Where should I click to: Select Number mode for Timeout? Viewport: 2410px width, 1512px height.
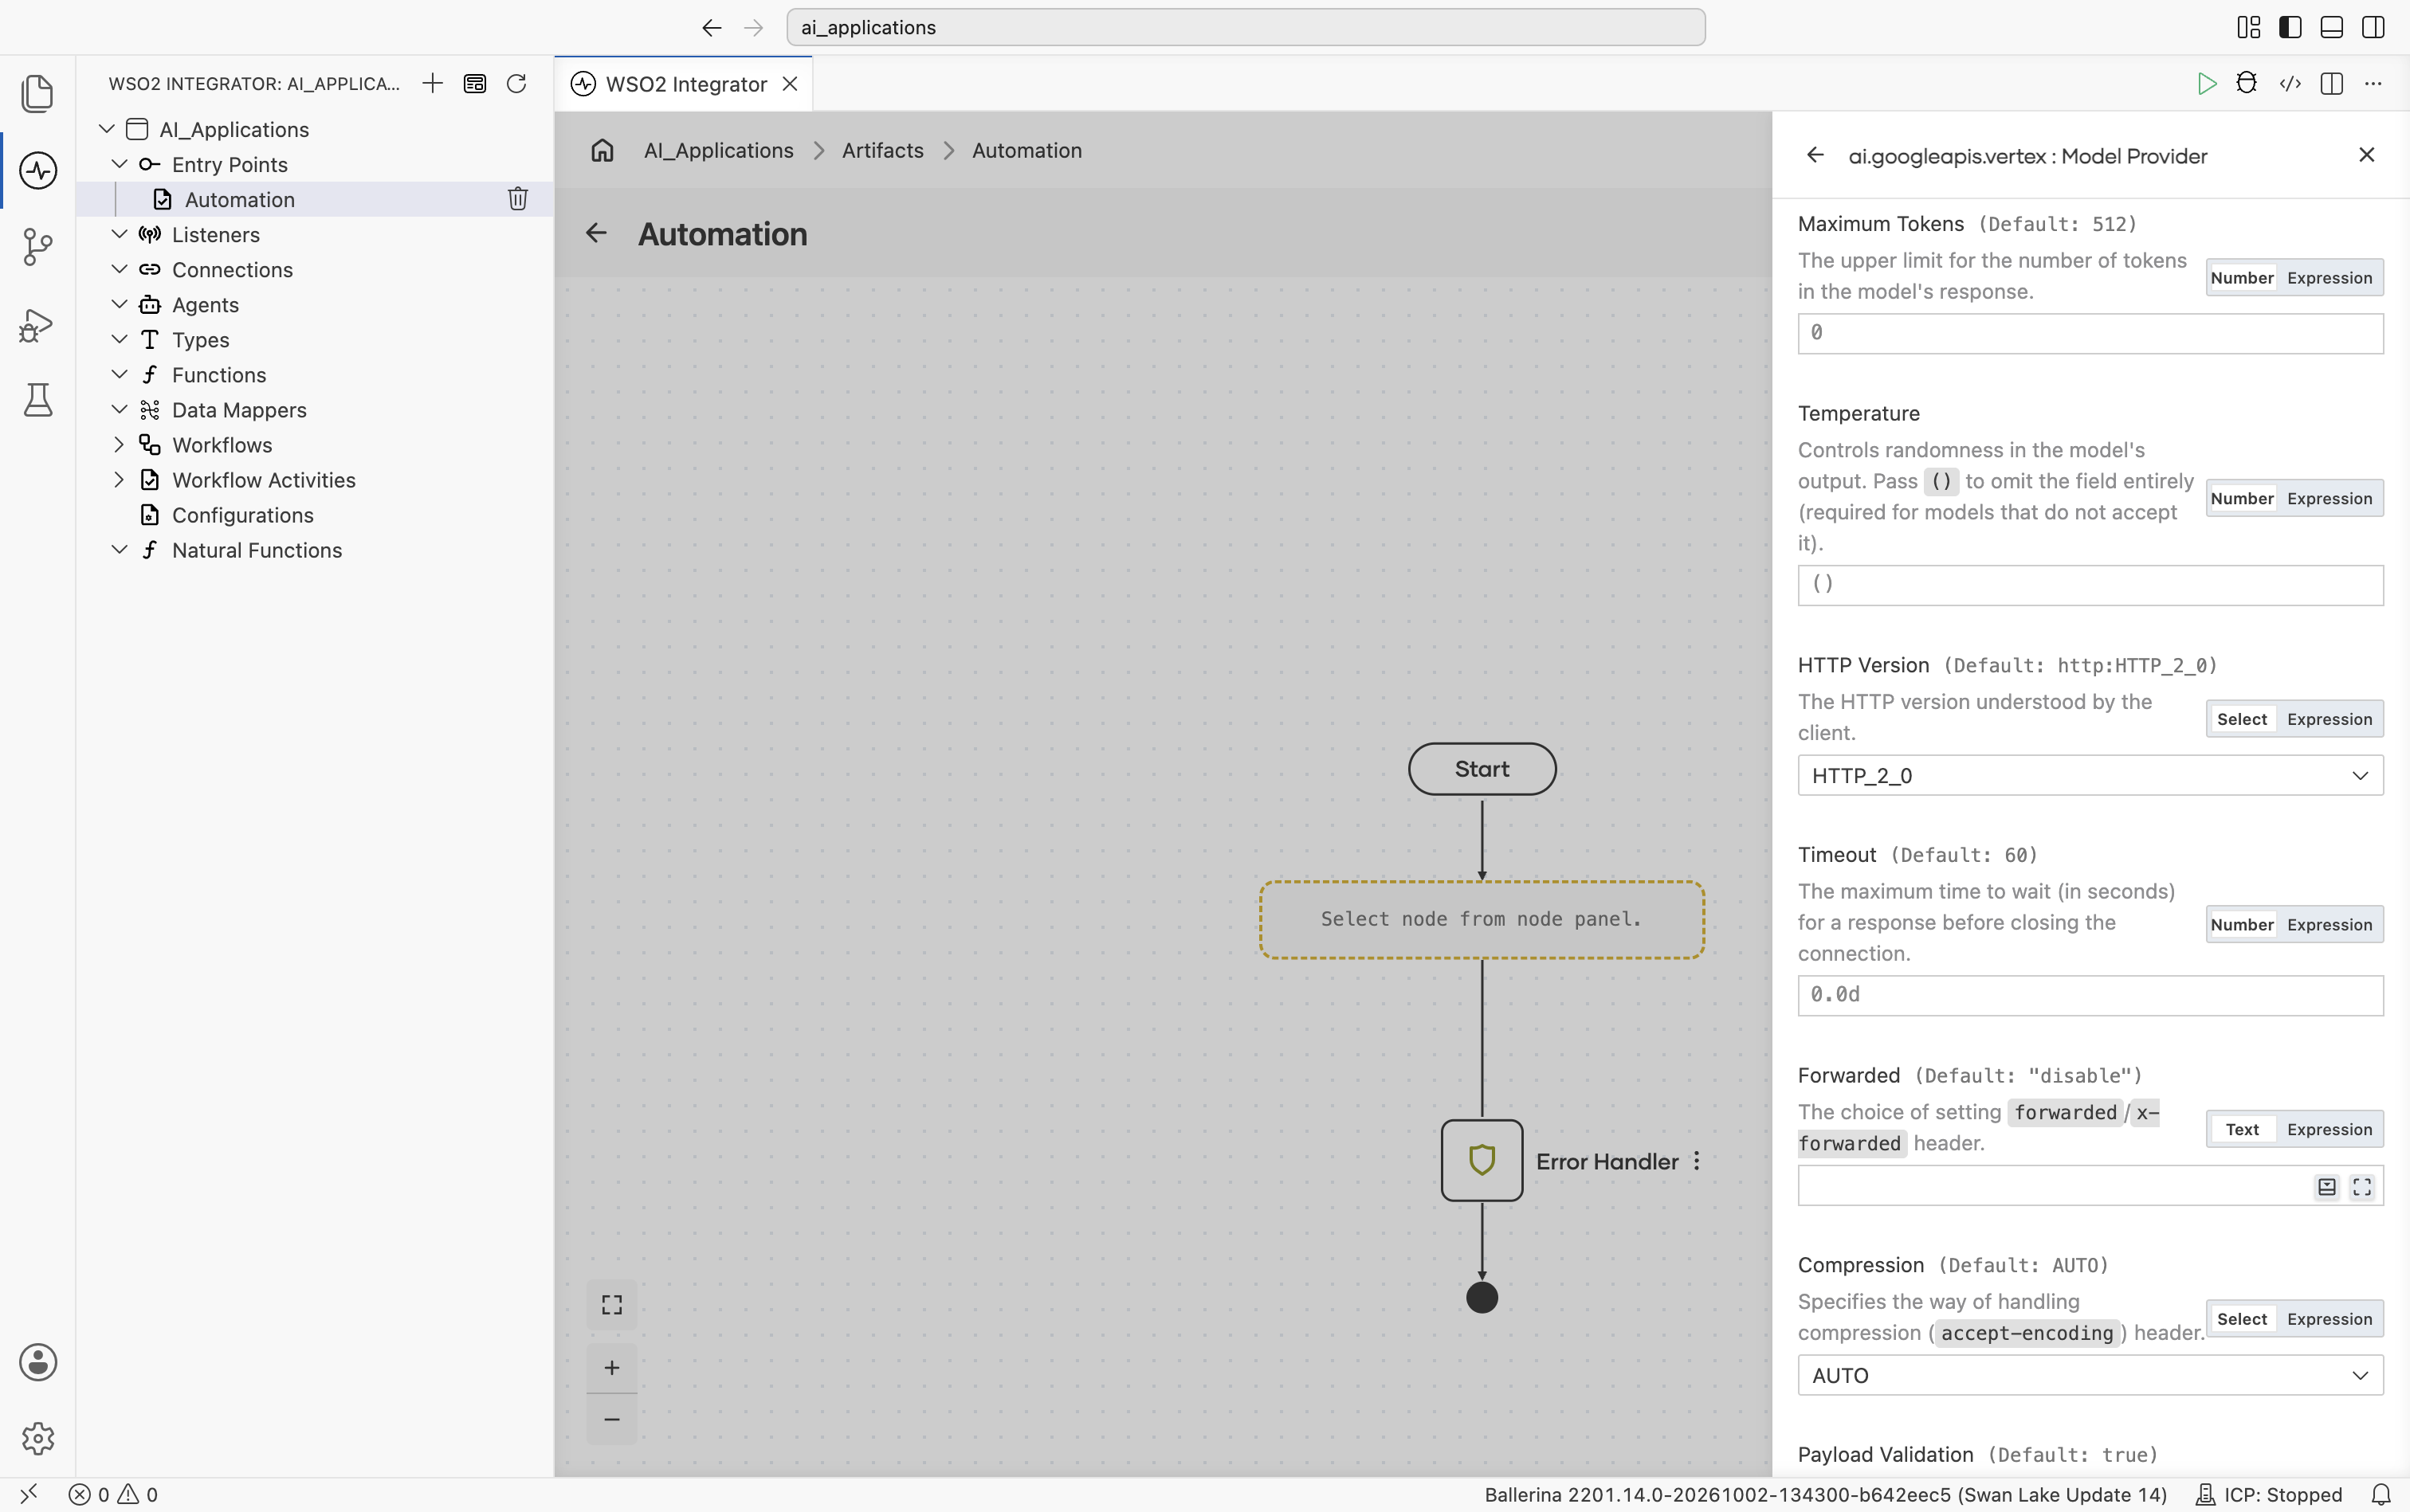coord(2242,924)
